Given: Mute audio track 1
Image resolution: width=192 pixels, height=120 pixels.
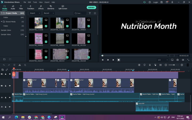Looking at the screenshot, I should click(10, 98).
